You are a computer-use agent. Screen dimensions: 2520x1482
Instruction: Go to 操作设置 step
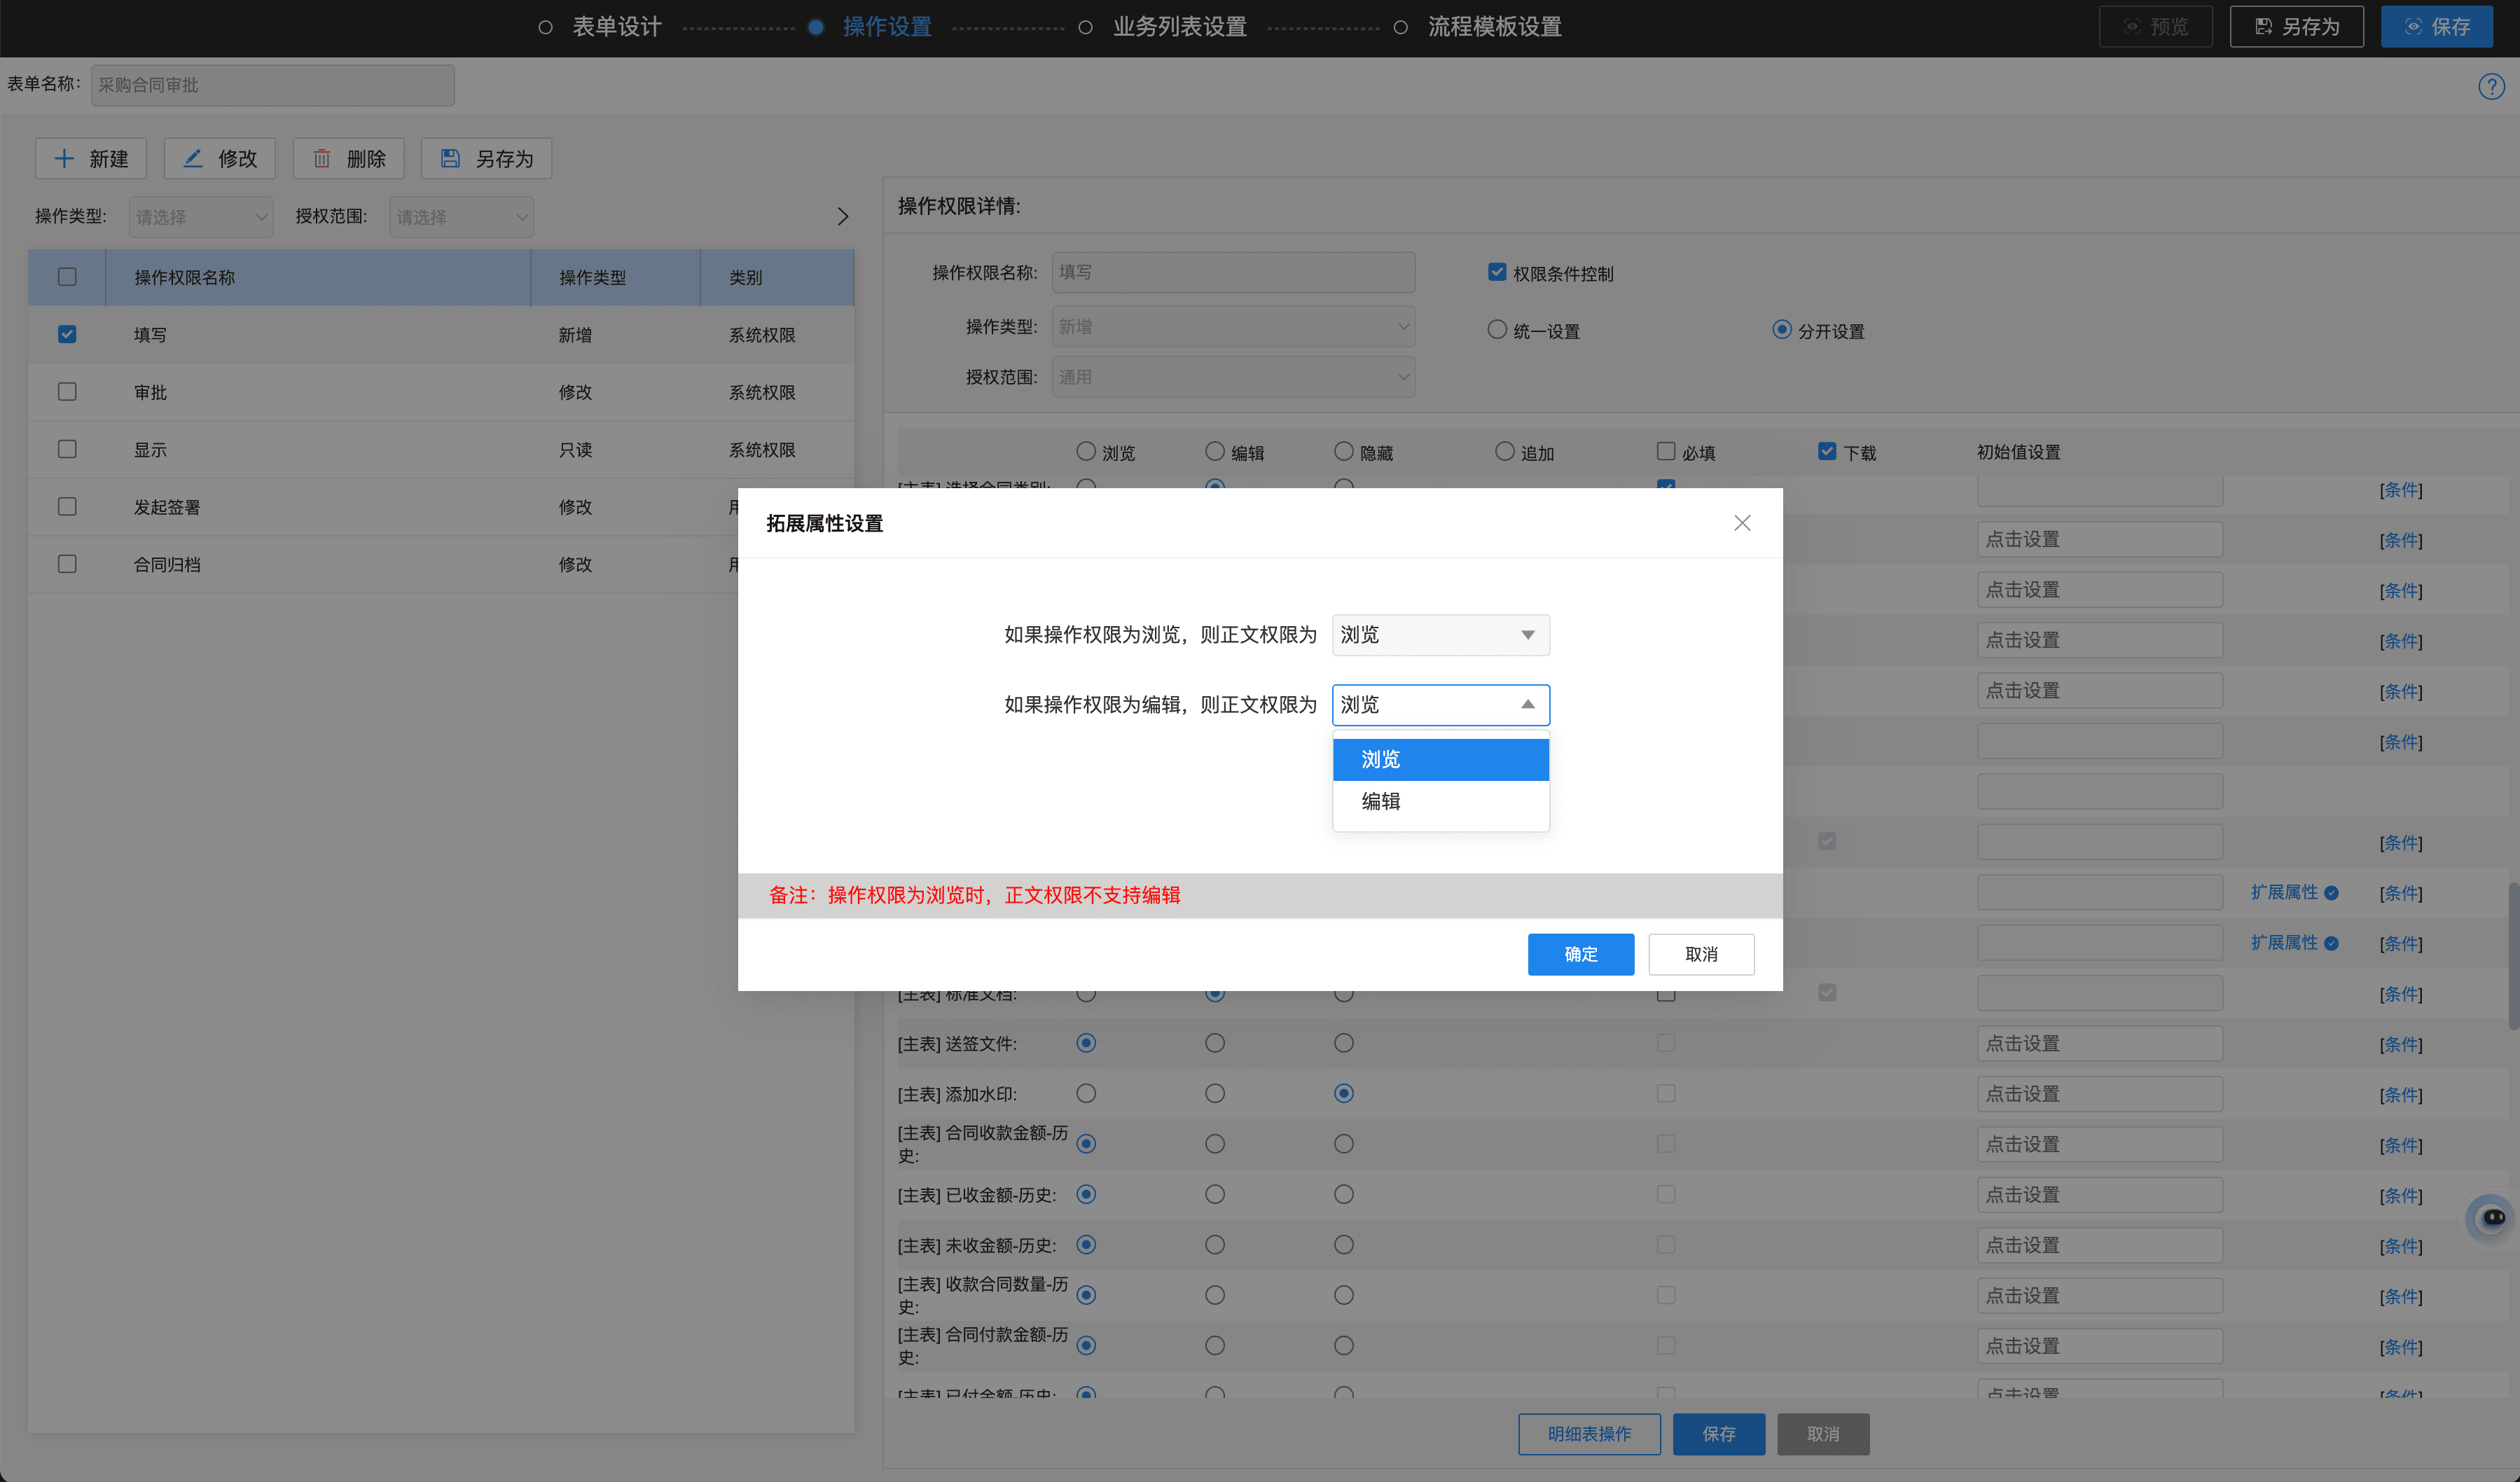(886, 27)
